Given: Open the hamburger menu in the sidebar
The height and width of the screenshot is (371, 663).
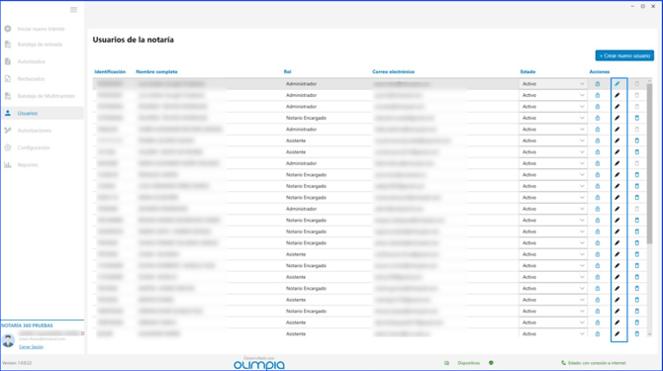Looking at the screenshot, I should pos(73,9).
